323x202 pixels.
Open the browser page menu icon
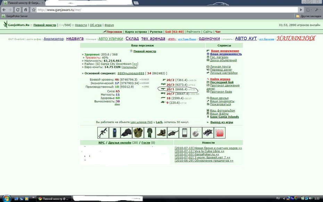pyautogui.click(x=309, y=10)
